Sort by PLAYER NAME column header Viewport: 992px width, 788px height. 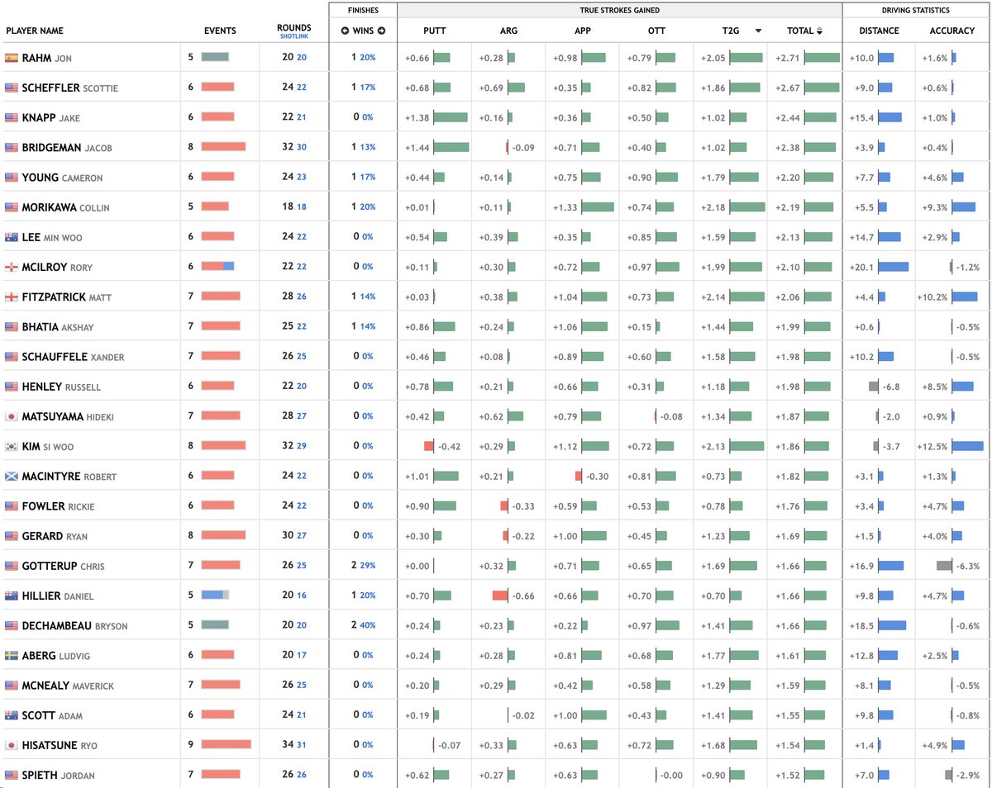click(35, 31)
